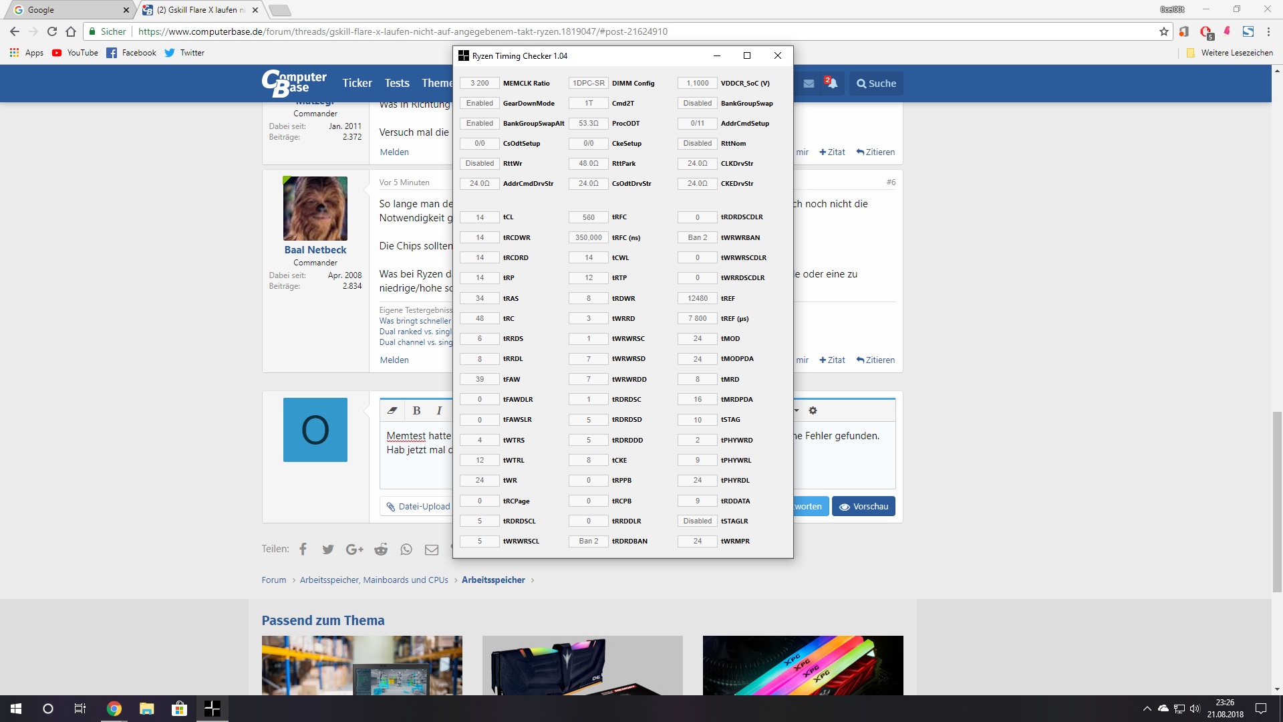Click Zitieren on Baal Netbeck's post
This screenshot has width=1283, height=722.
tap(875, 360)
